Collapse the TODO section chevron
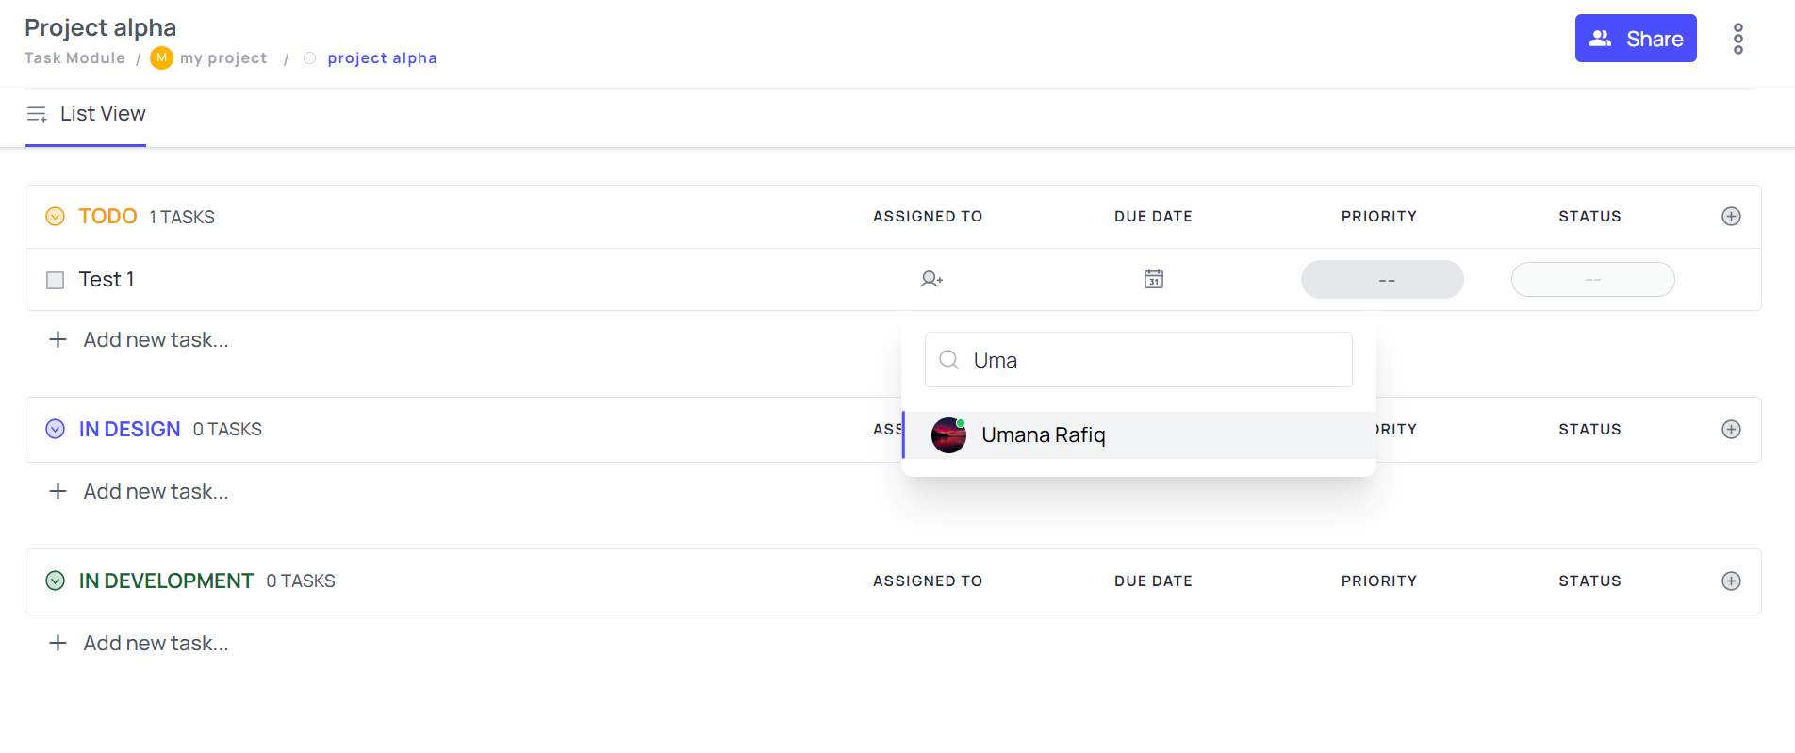Image resolution: width=1795 pixels, height=753 pixels. tap(56, 217)
